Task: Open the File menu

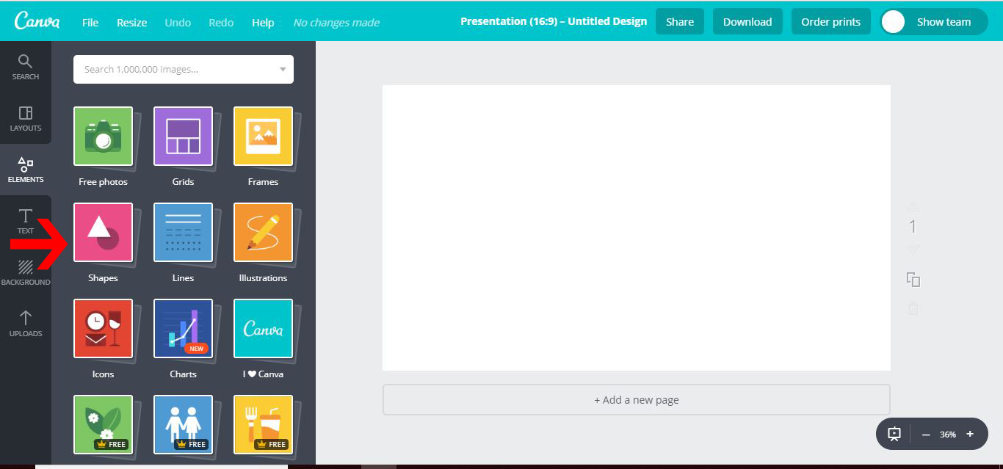Action: click(90, 22)
